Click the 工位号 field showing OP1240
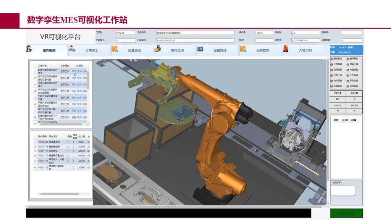391x220 pixels. (x=125, y=33)
